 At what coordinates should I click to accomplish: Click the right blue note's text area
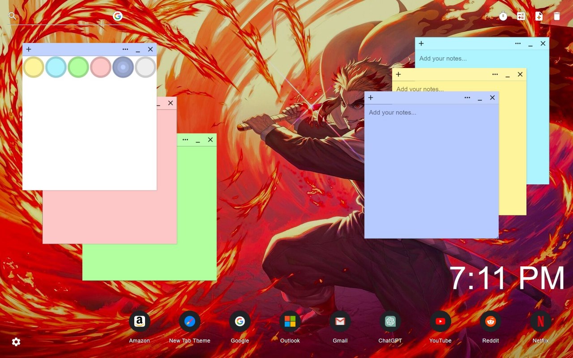(x=432, y=171)
